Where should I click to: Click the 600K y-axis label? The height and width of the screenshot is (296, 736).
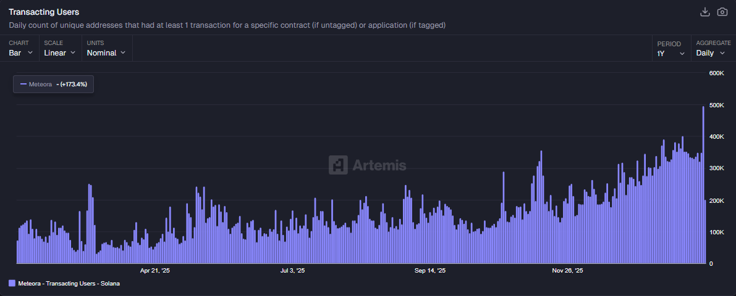tap(718, 73)
